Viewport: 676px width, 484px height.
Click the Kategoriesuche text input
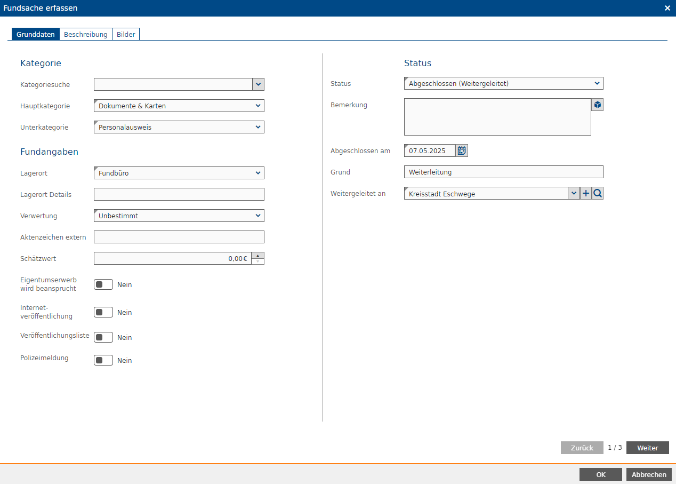(173, 84)
